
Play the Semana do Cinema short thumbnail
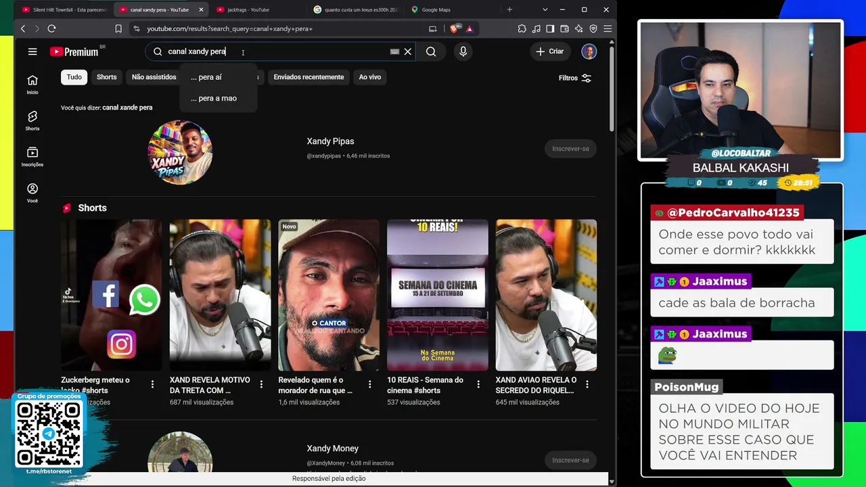(x=438, y=295)
